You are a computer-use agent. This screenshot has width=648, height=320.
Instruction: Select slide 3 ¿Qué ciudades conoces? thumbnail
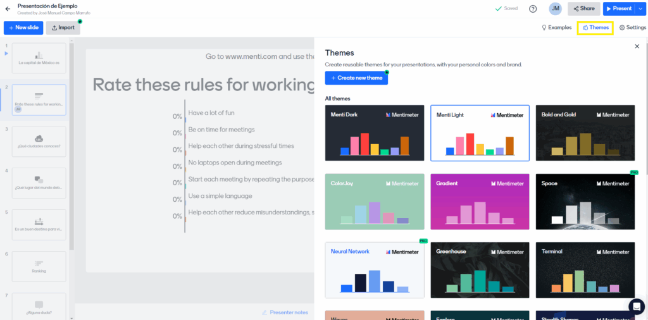tap(39, 142)
